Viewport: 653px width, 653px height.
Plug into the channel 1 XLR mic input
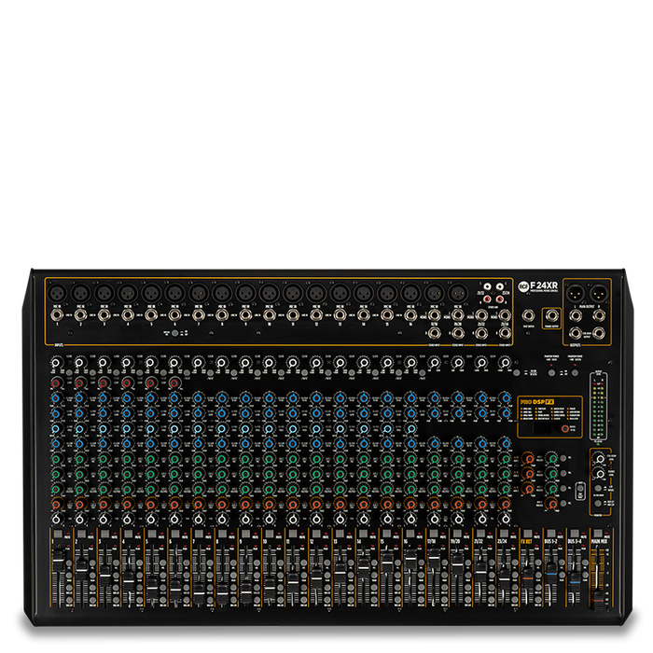(x=57, y=294)
